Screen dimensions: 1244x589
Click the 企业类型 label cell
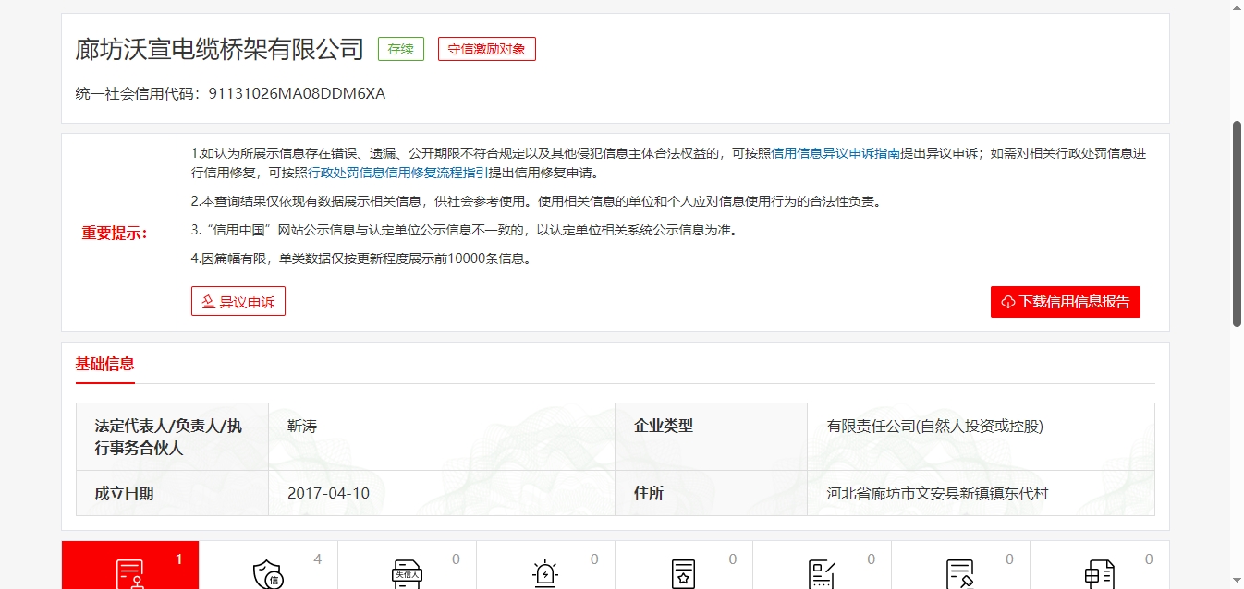pos(712,437)
